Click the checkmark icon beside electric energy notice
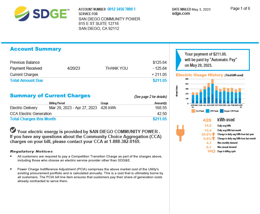The image size is (260, 214). click(x=13, y=130)
